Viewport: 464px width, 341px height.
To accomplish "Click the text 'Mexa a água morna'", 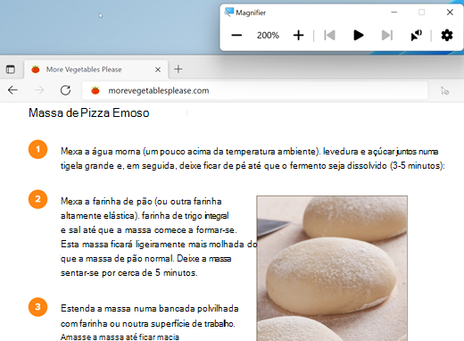I will pyautogui.click(x=100, y=152).
